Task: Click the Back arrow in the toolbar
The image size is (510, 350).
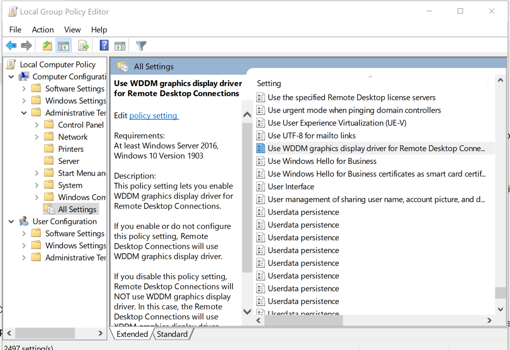Action: 11,46
